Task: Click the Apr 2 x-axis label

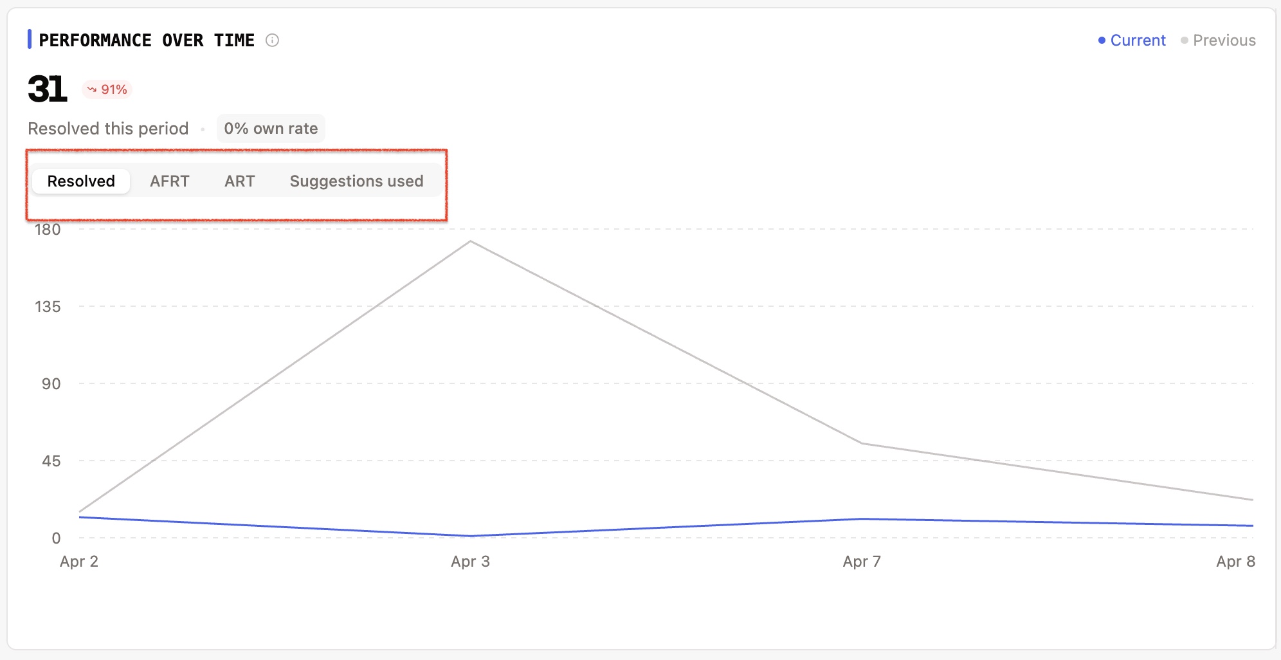Action: click(x=79, y=562)
